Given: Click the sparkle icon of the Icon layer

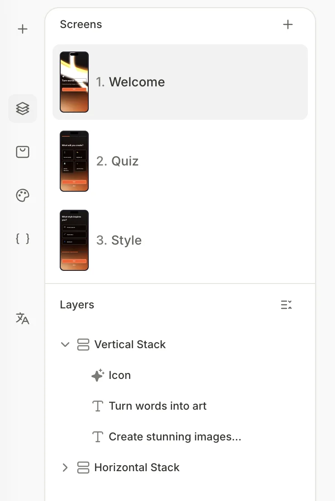Looking at the screenshot, I should pyautogui.click(x=98, y=375).
